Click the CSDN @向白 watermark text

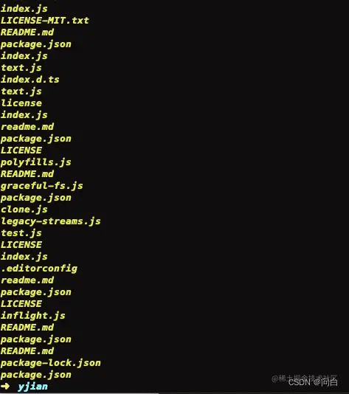coord(313,382)
